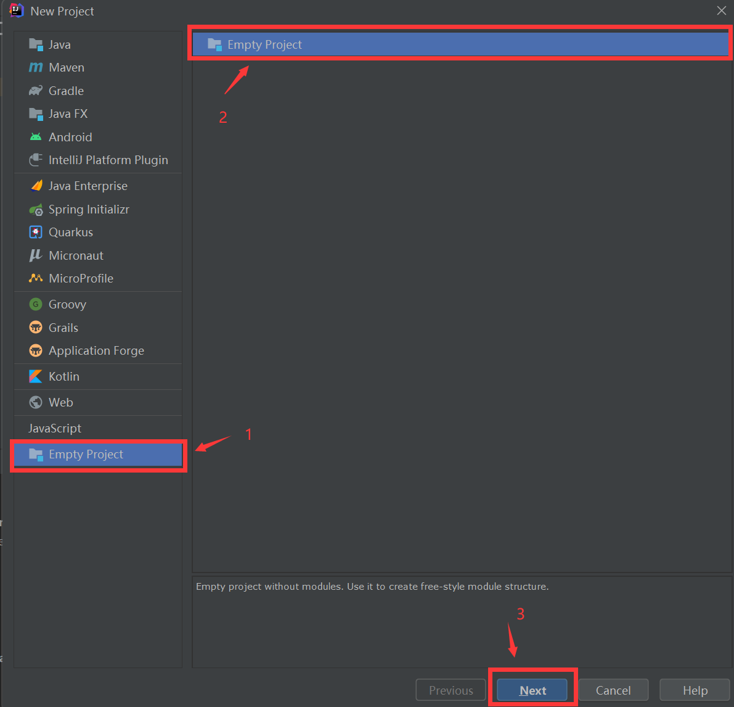734x707 pixels.
Task: Pick the MicroProfile icon
Action: point(36,278)
